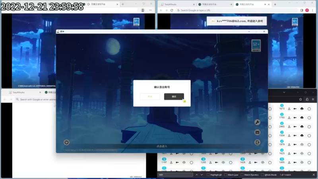318x179 pixels.
Task: Go forward in the Chrome window
Action: point(167,10)
